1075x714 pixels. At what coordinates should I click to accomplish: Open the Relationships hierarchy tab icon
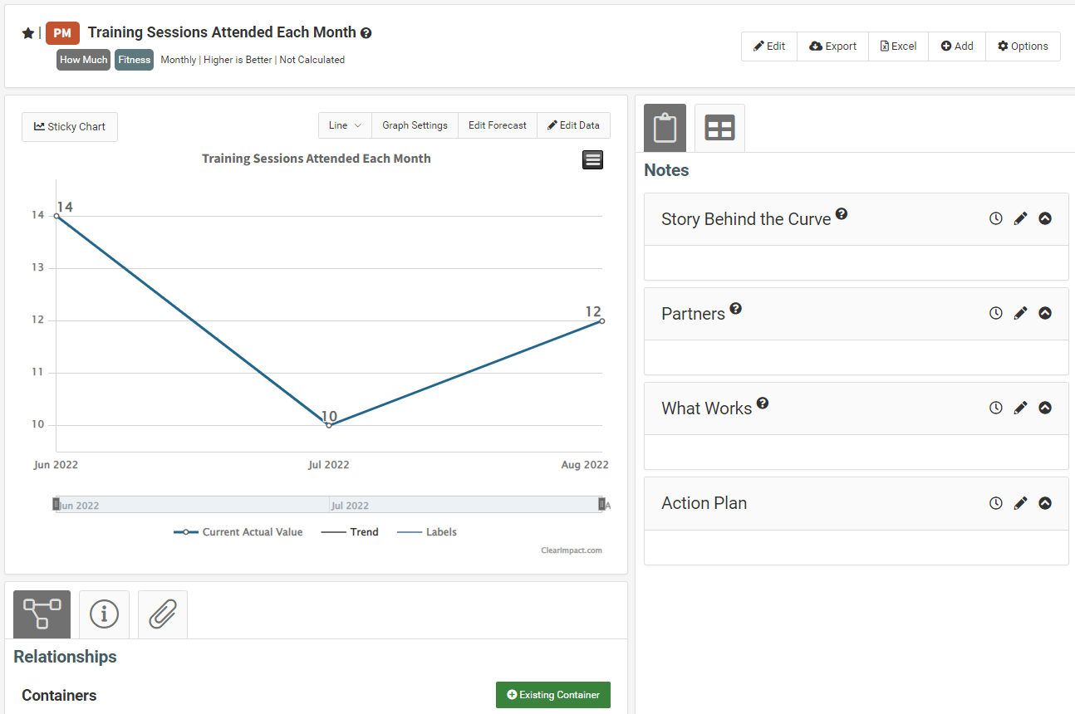tap(42, 614)
